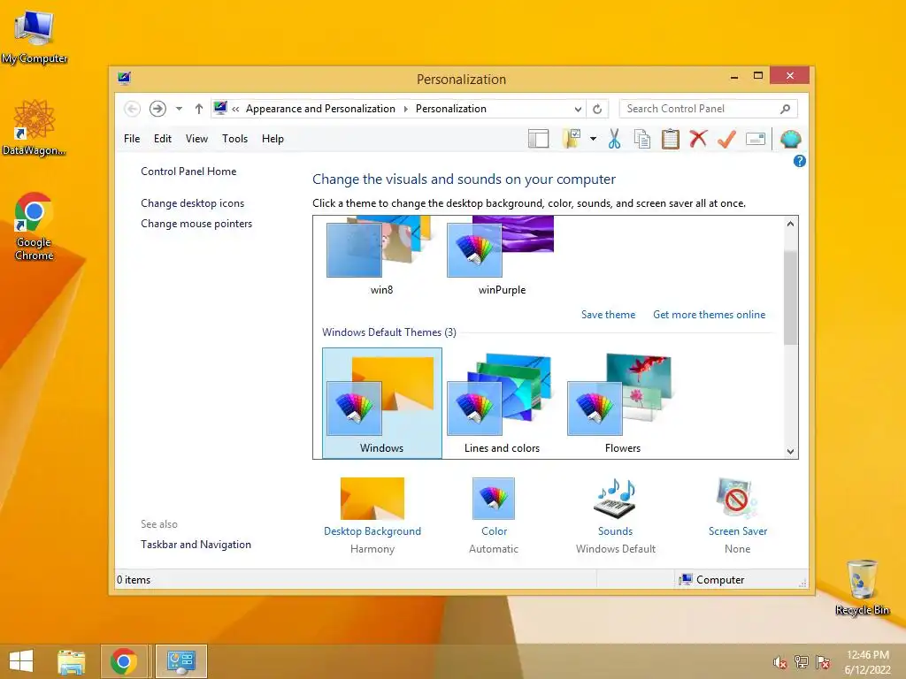The width and height of the screenshot is (906, 679).
Task: Open the Tools menu
Action: click(234, 139)
